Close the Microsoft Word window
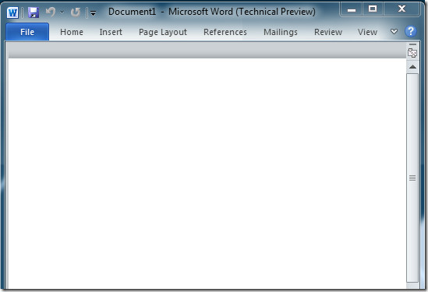This screenshot has width=428, height=292. click(401, 9)
